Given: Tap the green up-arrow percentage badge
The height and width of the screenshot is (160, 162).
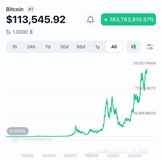Looking at the screenshot, I should (x=128, y=20).
